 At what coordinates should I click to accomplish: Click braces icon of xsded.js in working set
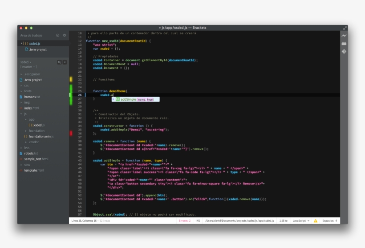point(27,43)
